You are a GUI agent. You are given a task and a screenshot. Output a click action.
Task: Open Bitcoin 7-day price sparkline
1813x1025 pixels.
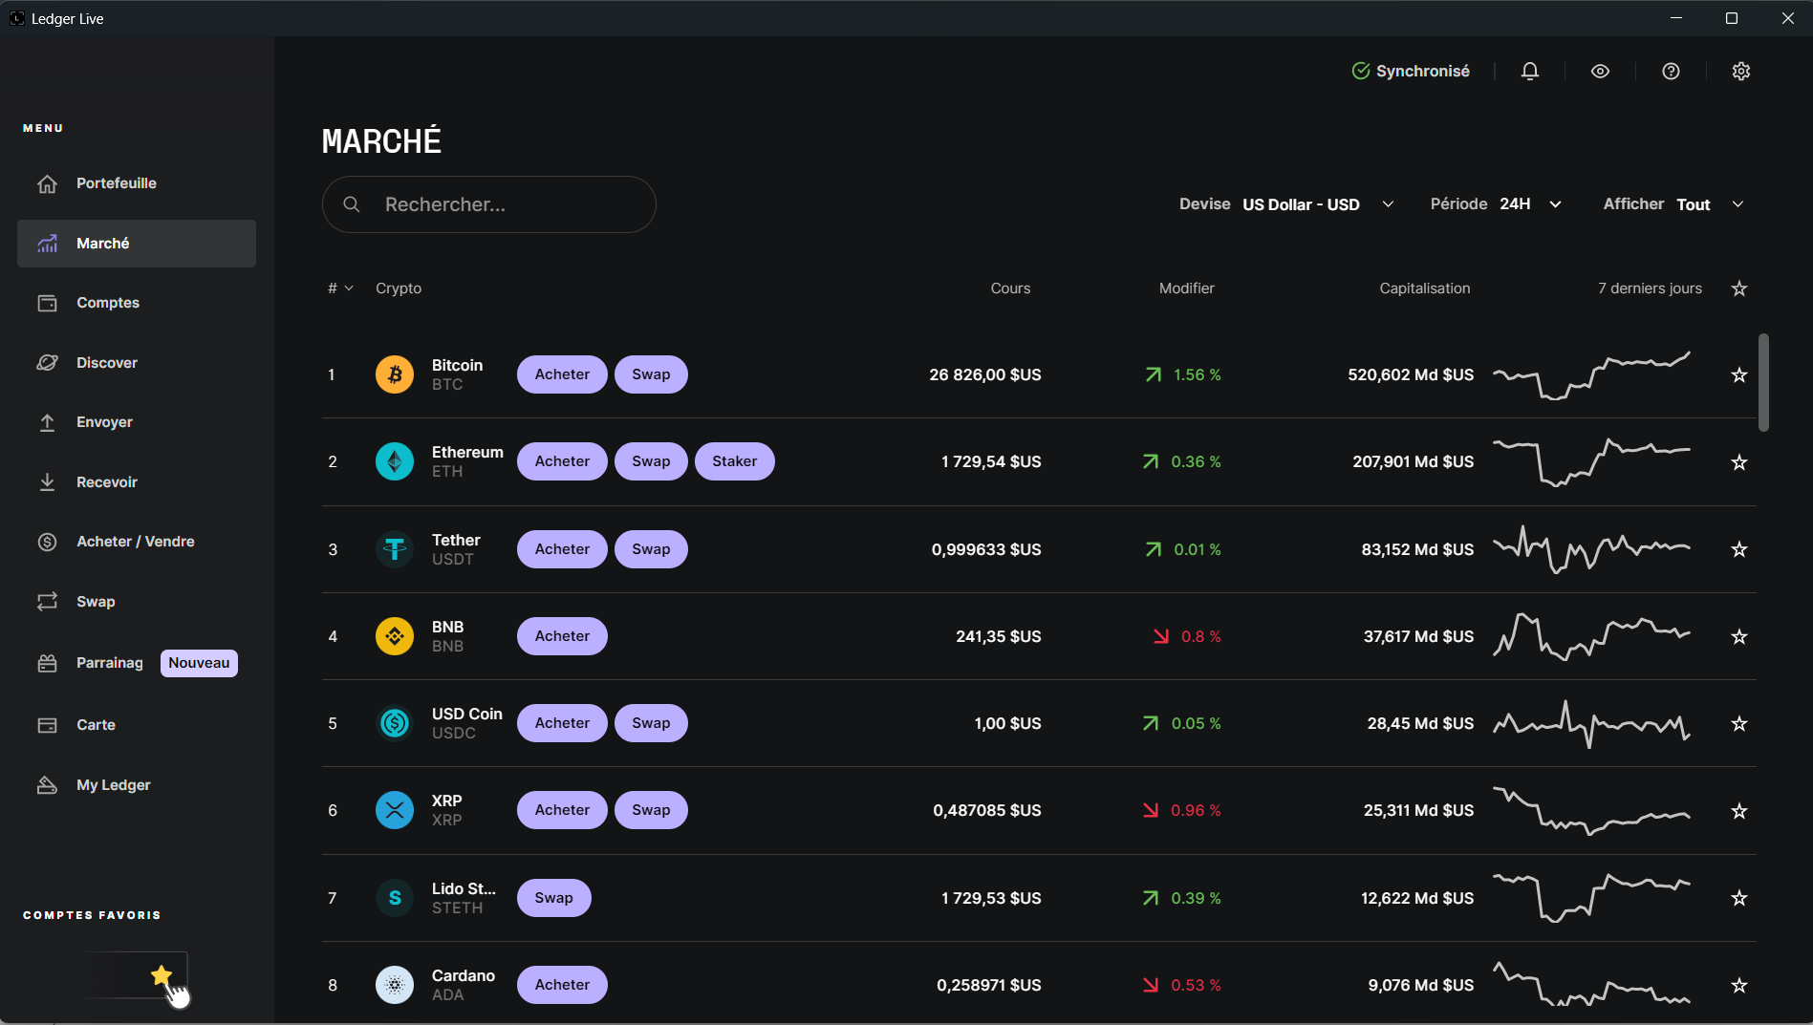tap(1591, 375)
